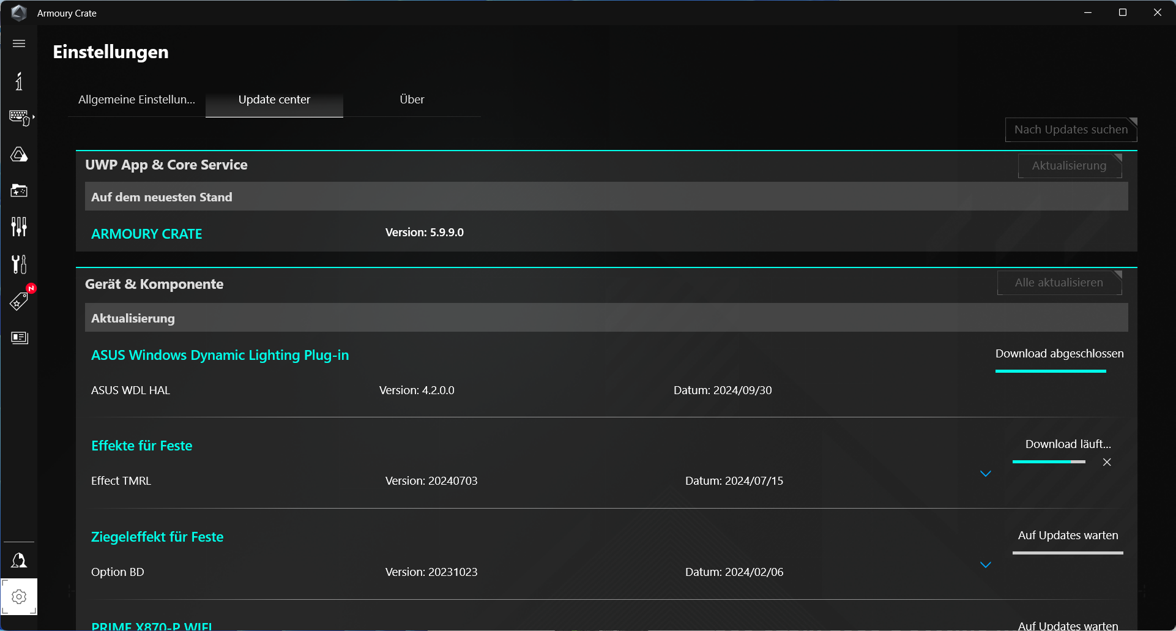Open the Home info icon in sidebar
Screen dimensions: 1176x631
(19, 81)
